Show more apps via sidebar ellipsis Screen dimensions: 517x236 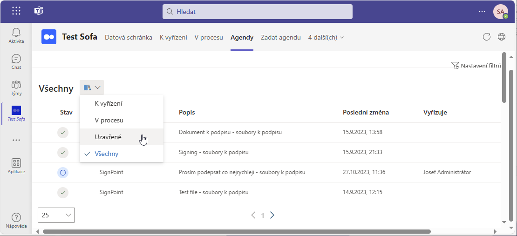(x=16, y=140)
